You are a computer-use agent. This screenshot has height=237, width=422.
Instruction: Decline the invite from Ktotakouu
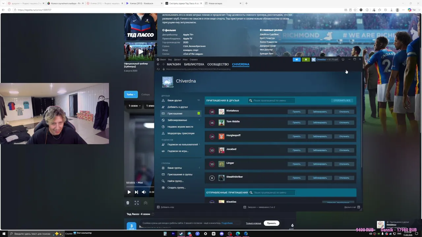[x=344, y=112]
